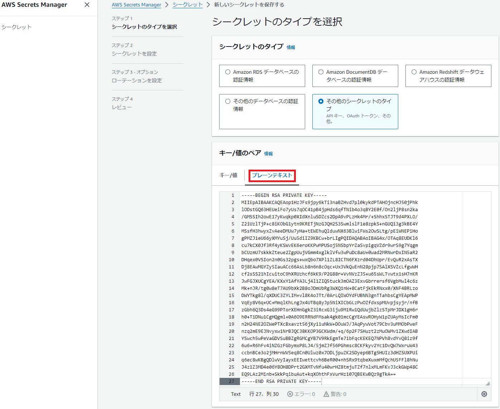Click step 4 レビュー
This screenshot has width=500, height=409.
point(122,107)
